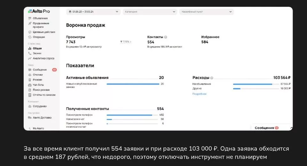
Task: Select the Операции menu item
Action: (x=39, y=37)
